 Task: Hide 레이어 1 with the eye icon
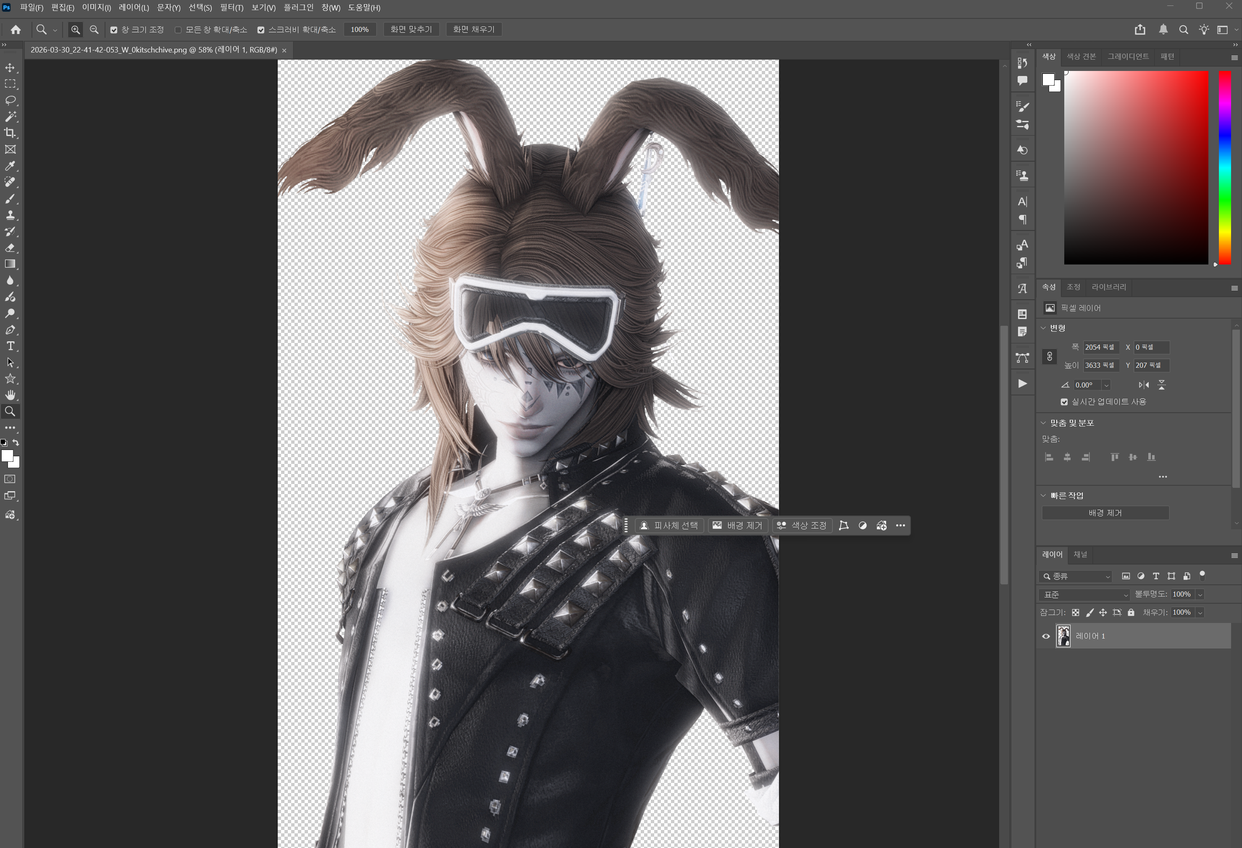1046,636
